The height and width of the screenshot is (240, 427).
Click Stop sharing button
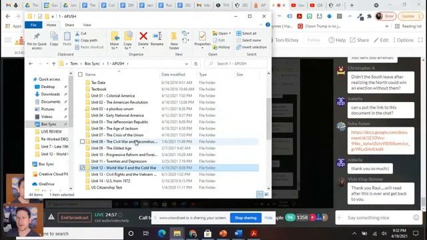246,218
